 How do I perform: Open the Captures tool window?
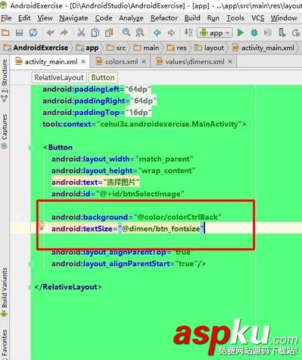5,131
